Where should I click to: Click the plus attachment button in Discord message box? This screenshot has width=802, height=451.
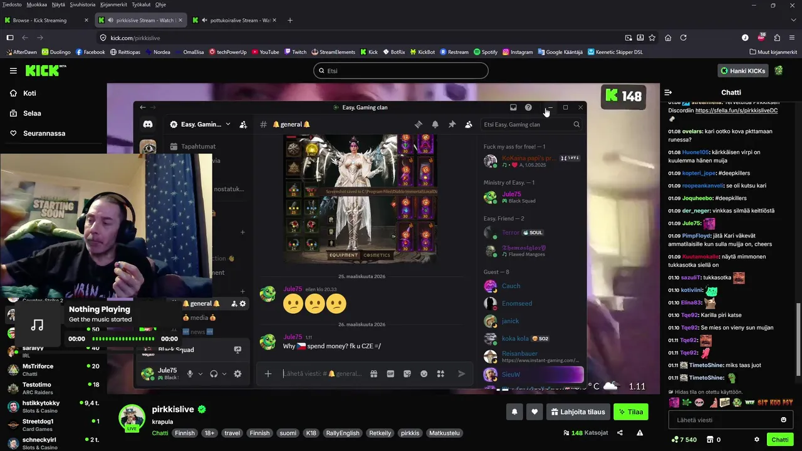point(268,374)
